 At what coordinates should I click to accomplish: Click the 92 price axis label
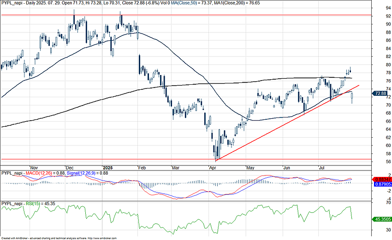click(388, 16)
